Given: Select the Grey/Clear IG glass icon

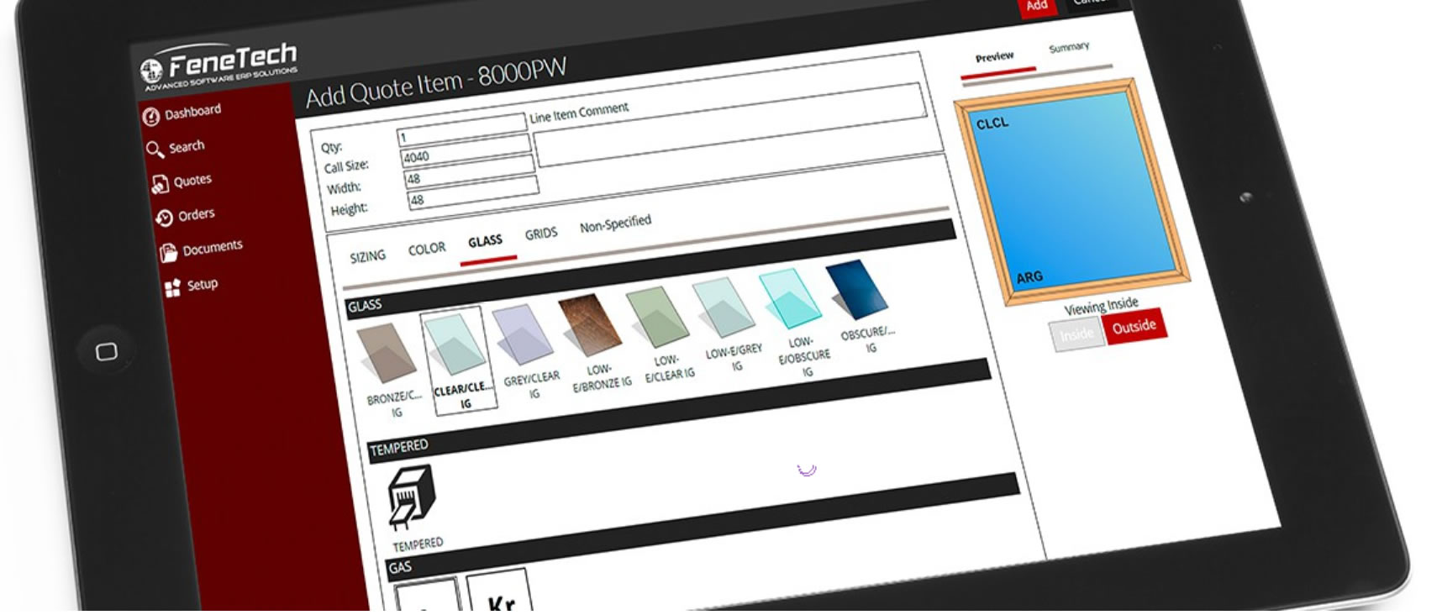Looking at the screenshot, I should [523, 335].
